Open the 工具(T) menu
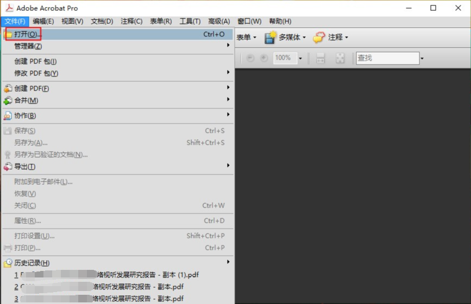Image resolution: width=471 pixels, height=304 pixels. click(190, 21)
